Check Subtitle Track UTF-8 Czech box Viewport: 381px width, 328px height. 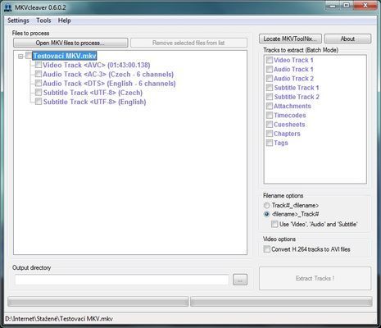tap(39, 93)
